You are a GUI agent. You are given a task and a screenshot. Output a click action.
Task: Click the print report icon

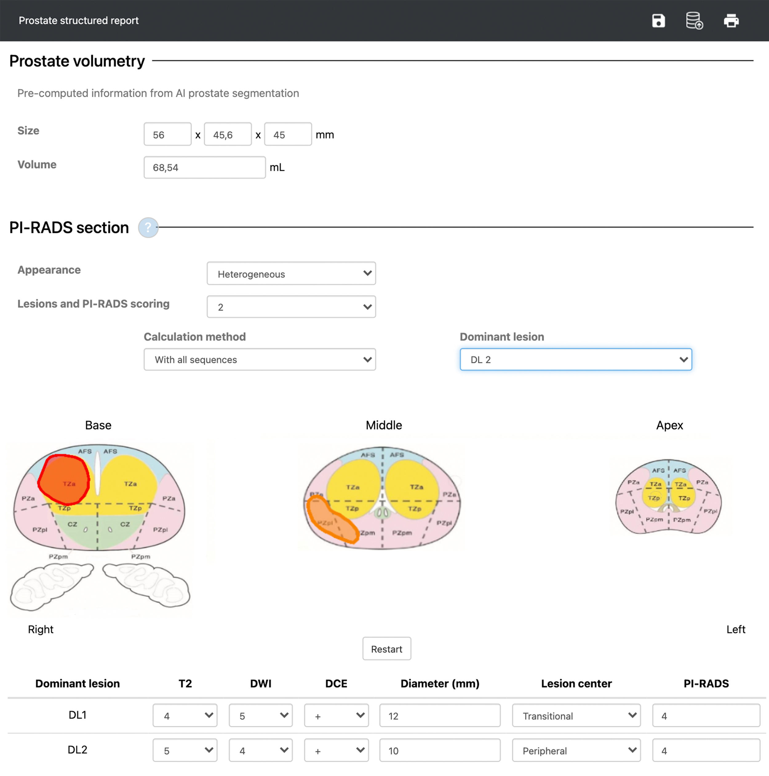pyautogui.click(x=731, y=21)
